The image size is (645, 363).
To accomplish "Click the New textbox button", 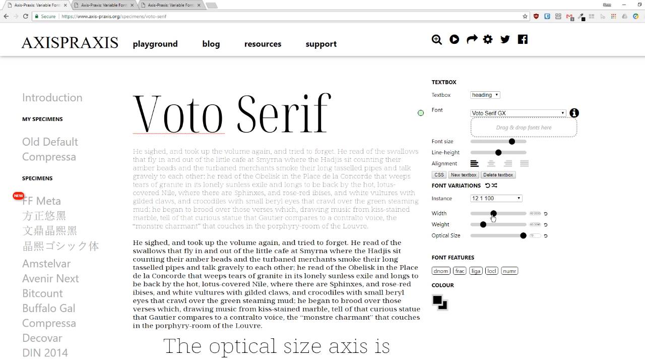I will pyautogui.click(x=464, y=175).
